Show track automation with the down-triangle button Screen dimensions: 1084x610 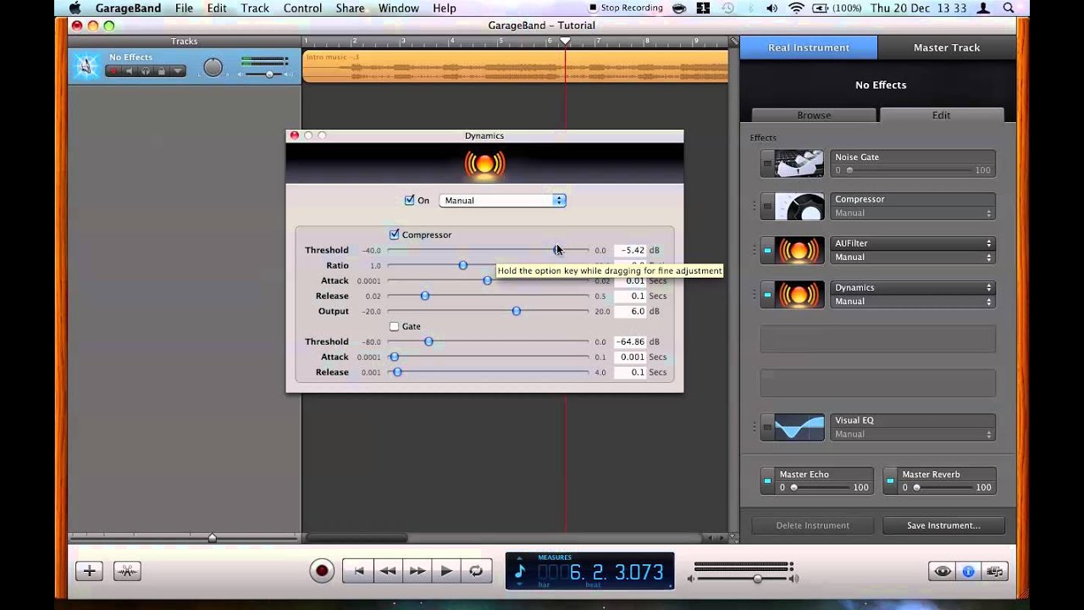[x=178, y=71]
